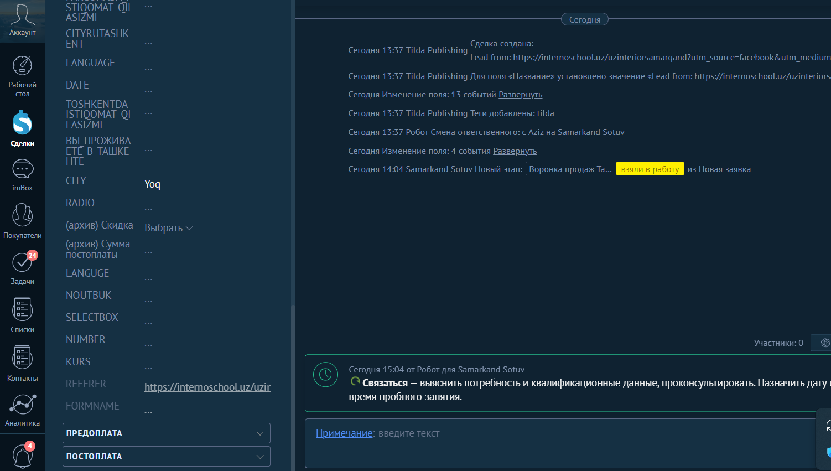
Task: Click the Воронка продаж pipeline pill
Action: pos(570,169)
